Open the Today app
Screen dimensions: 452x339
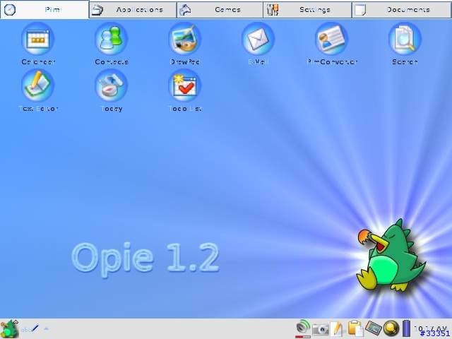tap(112, 90)
